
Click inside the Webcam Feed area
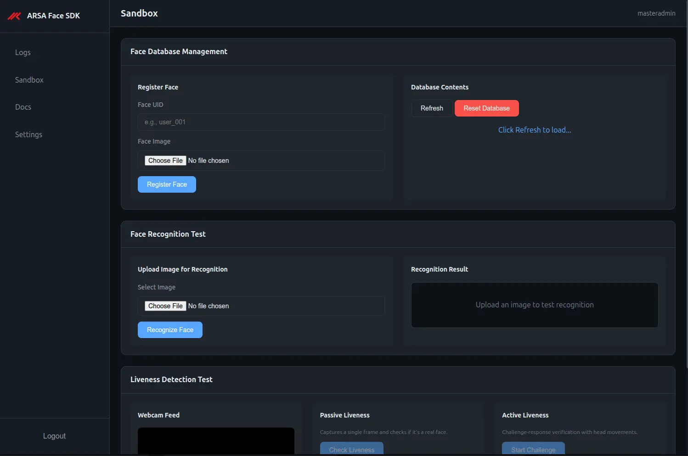pyautogui.click(x=216, y=443)
